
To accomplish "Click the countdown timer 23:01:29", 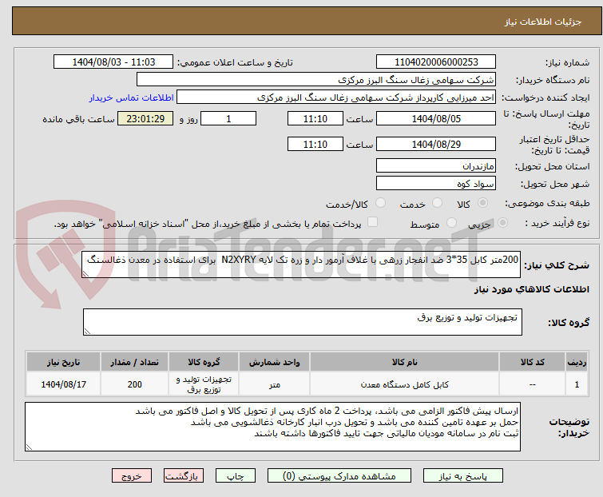I will 145,118.
